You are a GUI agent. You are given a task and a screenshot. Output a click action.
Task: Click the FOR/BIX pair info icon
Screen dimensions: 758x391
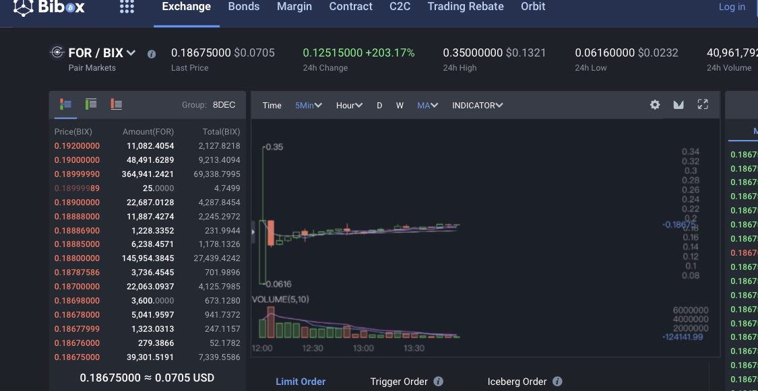pos(152,54)
